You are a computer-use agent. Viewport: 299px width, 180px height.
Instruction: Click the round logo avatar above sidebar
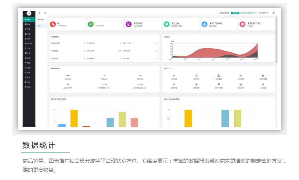tap(29, 13)
